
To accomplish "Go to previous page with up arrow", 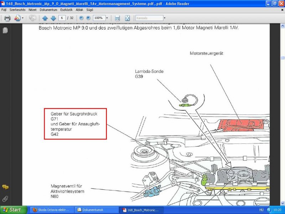I will point(45,18).
